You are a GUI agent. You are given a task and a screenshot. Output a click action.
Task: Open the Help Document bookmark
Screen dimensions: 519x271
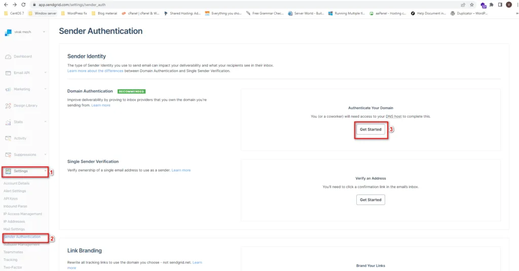coord(428,13)
